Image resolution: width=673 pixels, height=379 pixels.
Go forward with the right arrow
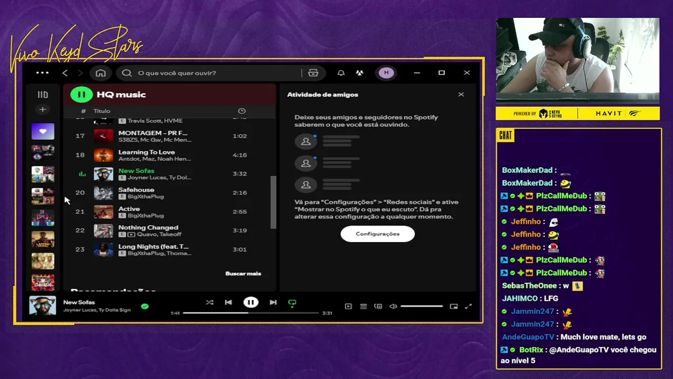pos(80,73)
